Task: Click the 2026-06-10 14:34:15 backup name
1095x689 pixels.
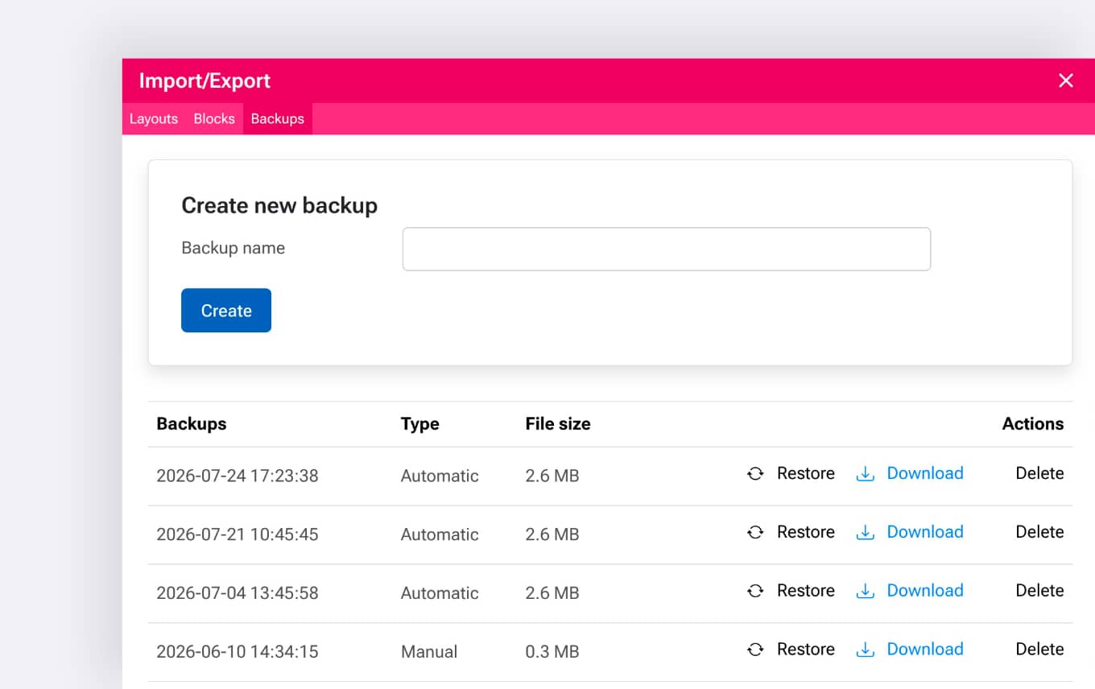Action: click(238, 652)
